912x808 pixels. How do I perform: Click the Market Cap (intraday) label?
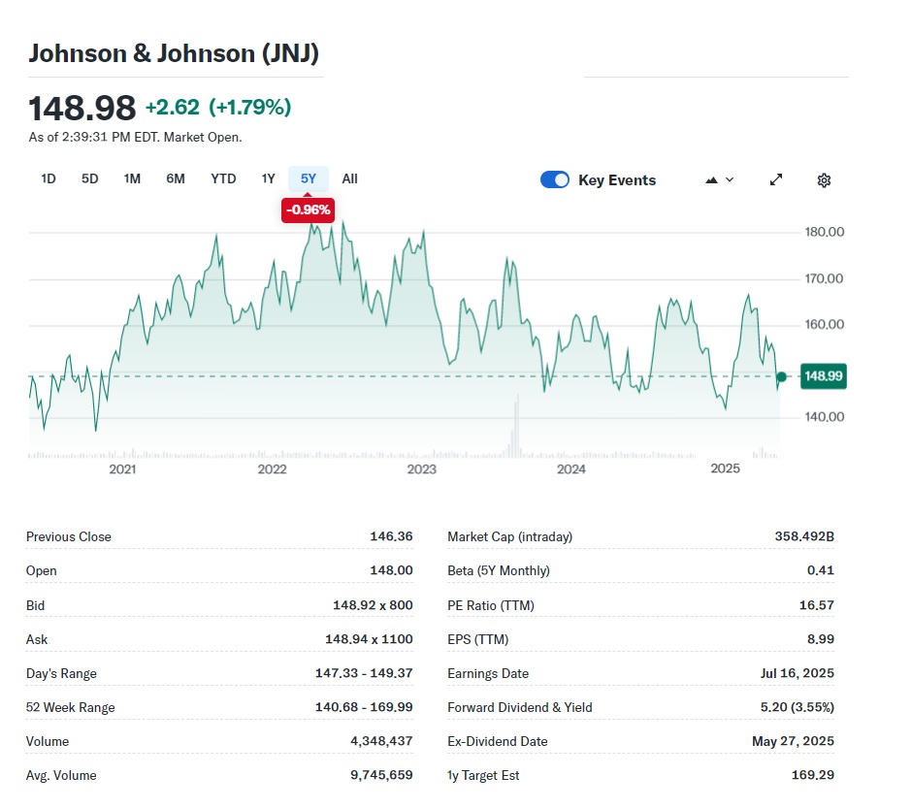(x=510, y=536)
